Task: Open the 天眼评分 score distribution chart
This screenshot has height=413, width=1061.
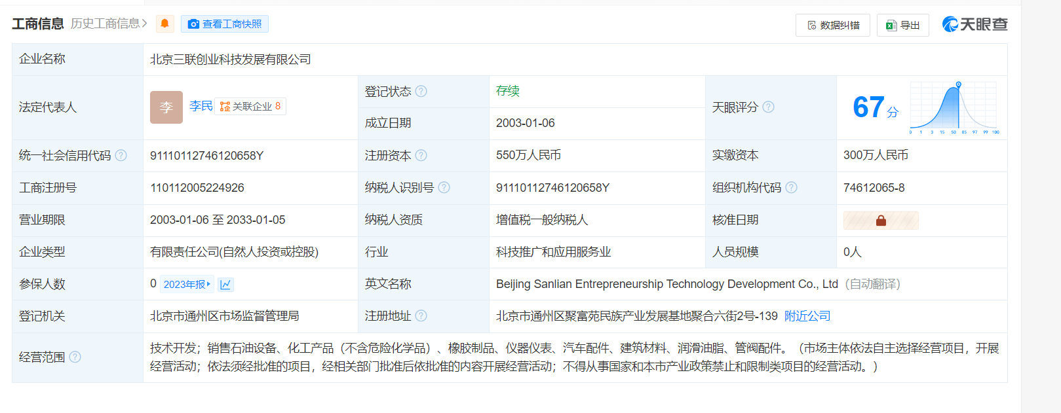Action: [x=954, y=107]
